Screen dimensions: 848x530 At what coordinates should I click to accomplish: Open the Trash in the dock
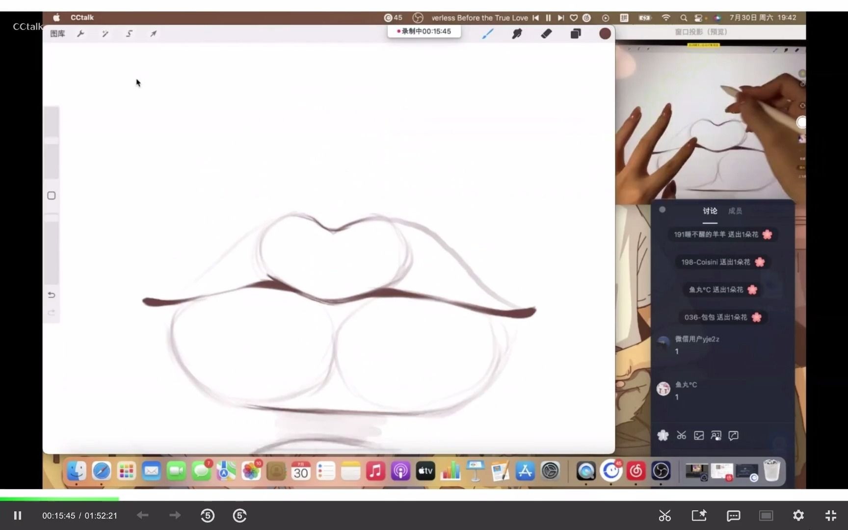pos(771,471)
